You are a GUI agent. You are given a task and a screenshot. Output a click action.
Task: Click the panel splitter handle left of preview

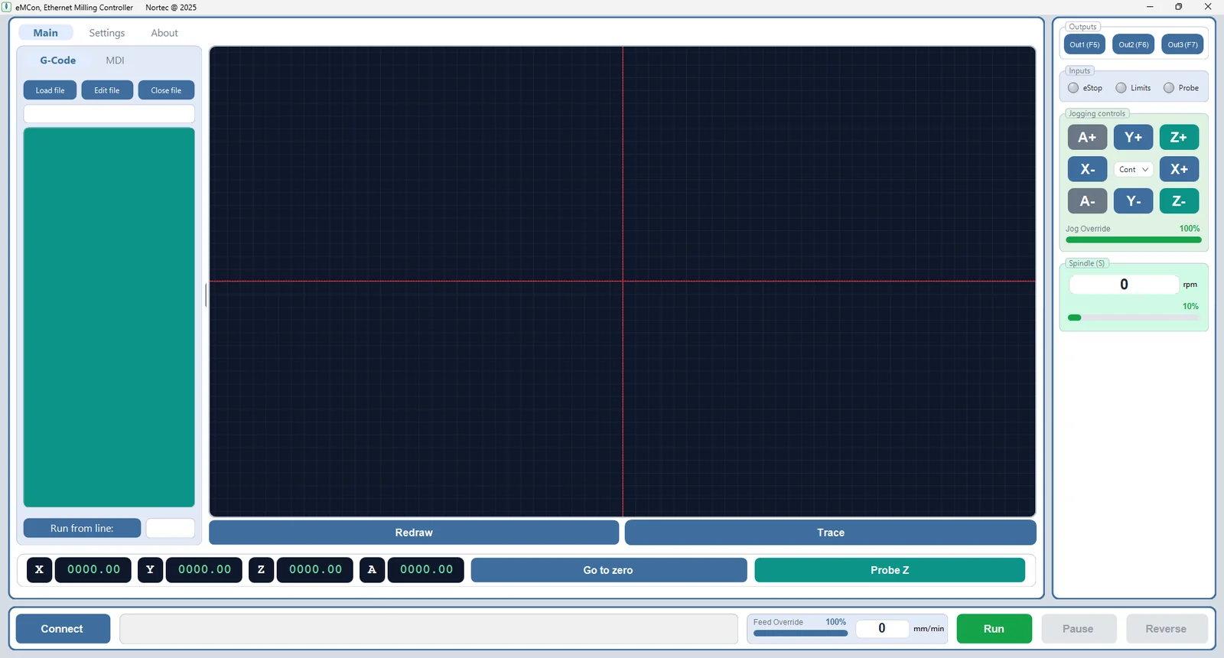click(x=206, y=295)
